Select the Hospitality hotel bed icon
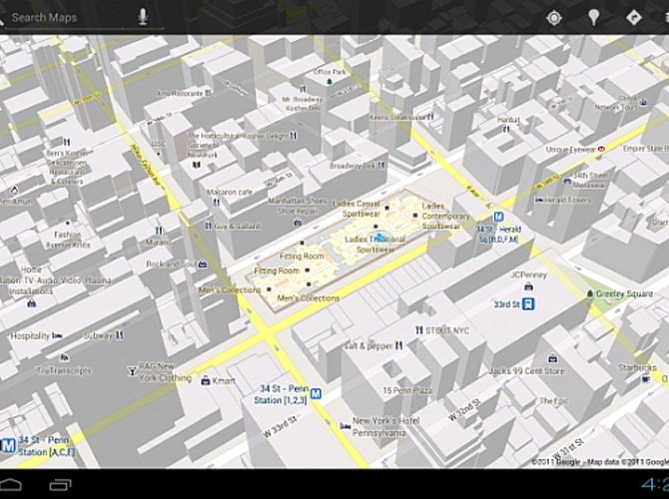Viewport: 669px width, 499px height. tap(57, 336)
